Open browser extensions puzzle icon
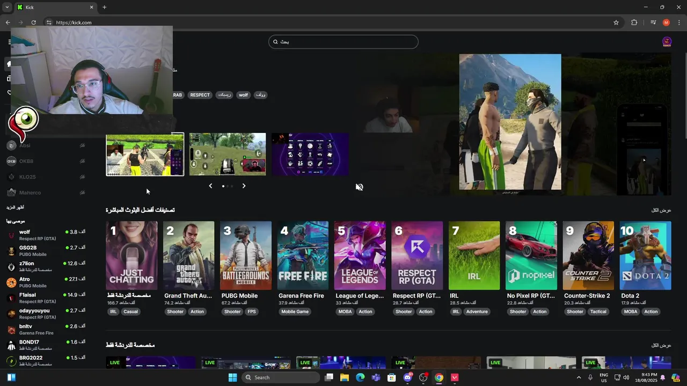Image resolution: width=687 pixels, height=386 pixels. 634,23
